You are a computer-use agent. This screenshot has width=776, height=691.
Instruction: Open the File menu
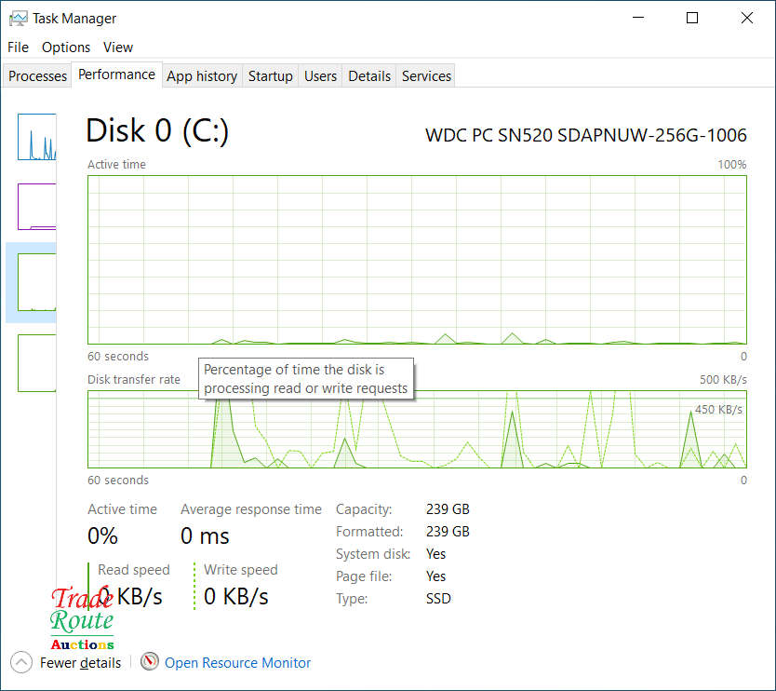click(x=18, y=47)
